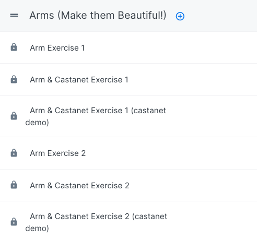Open the Arm & Castanet Exercise 2 lesson
The width and height of the screenshot is (257, 241).
pyautogui.click(x=79, y=186)
